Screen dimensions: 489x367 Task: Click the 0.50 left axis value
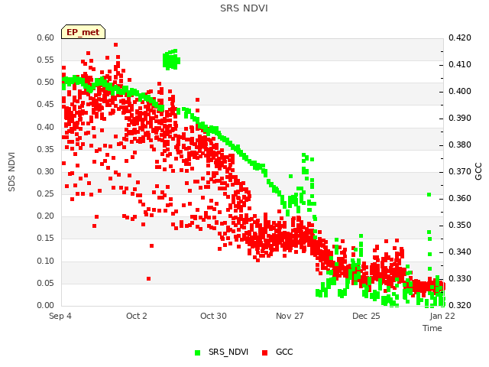[x=46, y=82]
